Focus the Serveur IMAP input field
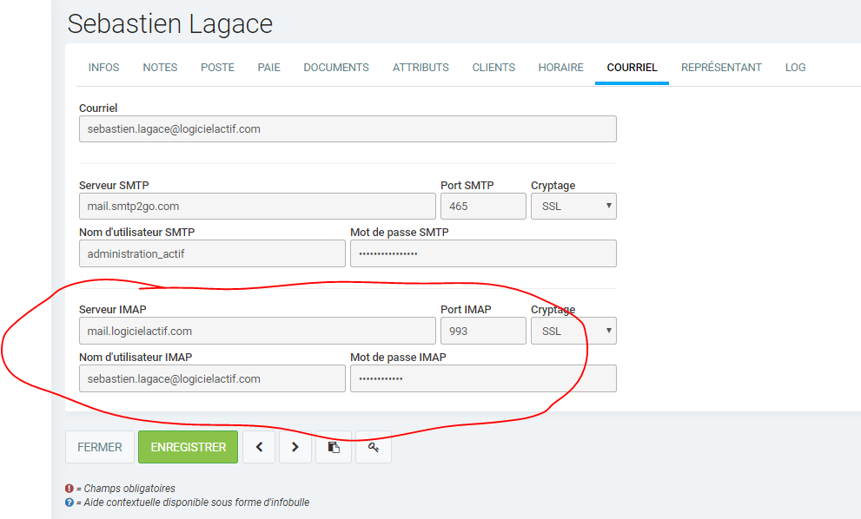 pos(257,331)
